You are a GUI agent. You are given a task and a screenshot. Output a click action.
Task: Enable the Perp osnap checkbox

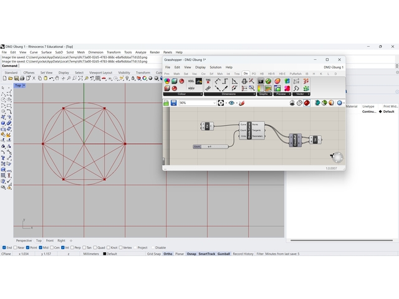tap(72, 247)
